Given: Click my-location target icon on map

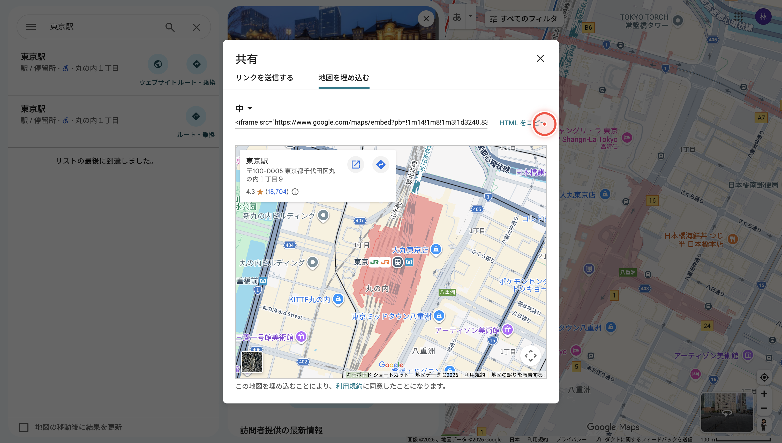Looking at the screenshot, I should click(764, 377).
